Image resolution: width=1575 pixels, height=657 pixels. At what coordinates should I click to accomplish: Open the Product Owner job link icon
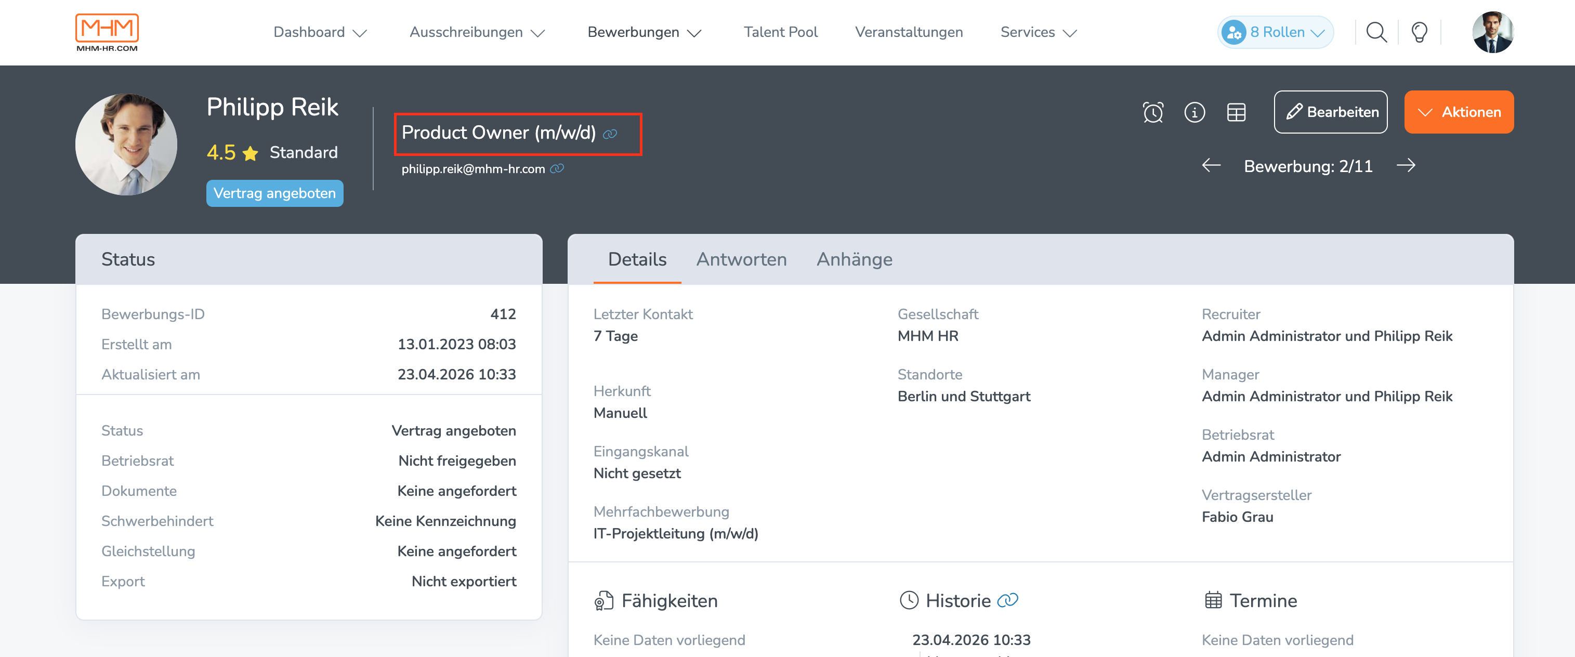coord(611,133)
